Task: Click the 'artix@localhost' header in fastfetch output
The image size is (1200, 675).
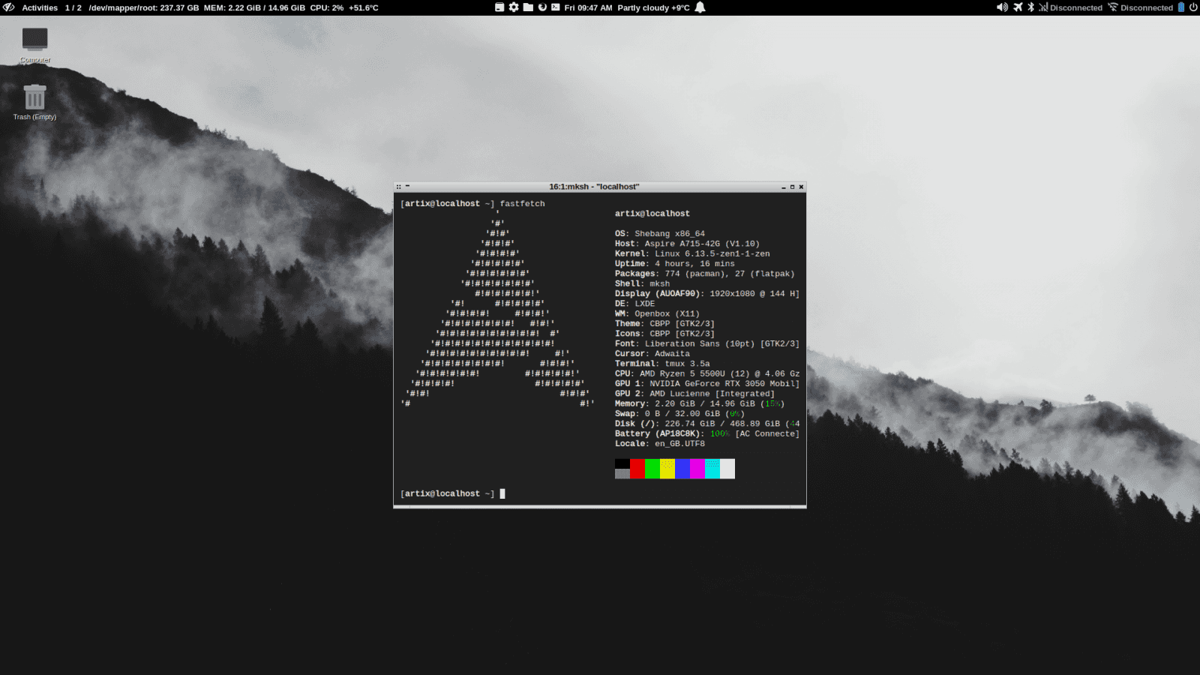Action: point(652,214)
